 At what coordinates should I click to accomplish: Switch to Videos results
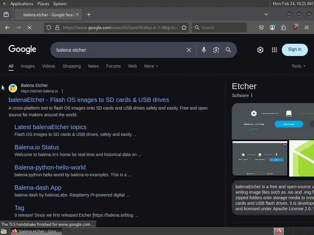point(49,66)
